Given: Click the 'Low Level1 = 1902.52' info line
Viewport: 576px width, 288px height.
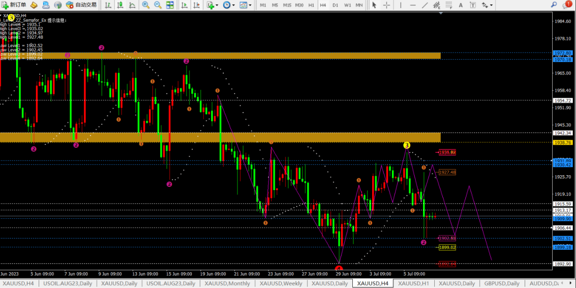Looking at the screenshot, I should pos(21,46).
